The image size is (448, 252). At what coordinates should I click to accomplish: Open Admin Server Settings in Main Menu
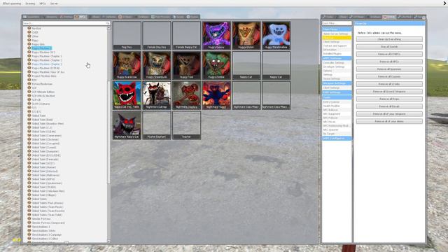pos(336,34)
